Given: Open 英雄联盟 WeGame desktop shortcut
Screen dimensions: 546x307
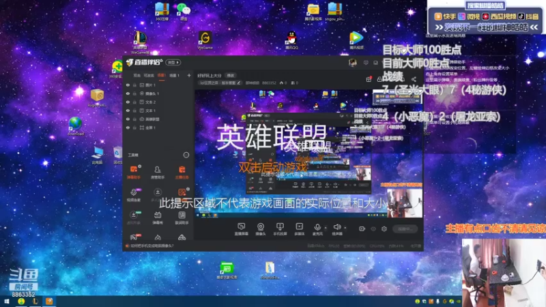Looking at the screenshot, I should pyautogui.click(x=140, y=42).
